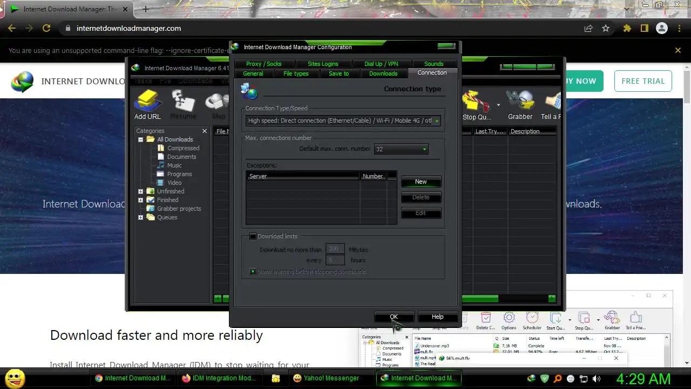Click the orange magnifier tray icon
Image resolution: width=691 pixels, height=389 pixels.
coord(558,379)
